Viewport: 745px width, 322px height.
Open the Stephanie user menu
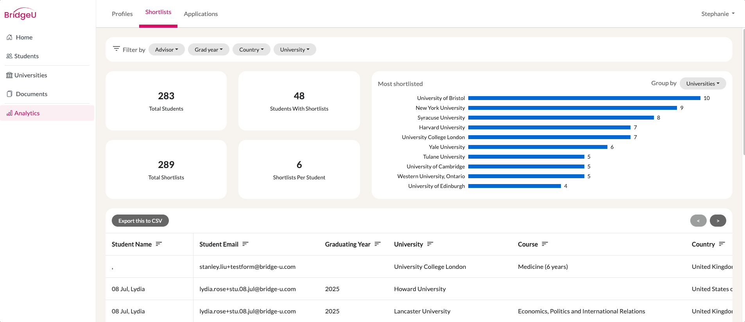click(x=718, y=14)
